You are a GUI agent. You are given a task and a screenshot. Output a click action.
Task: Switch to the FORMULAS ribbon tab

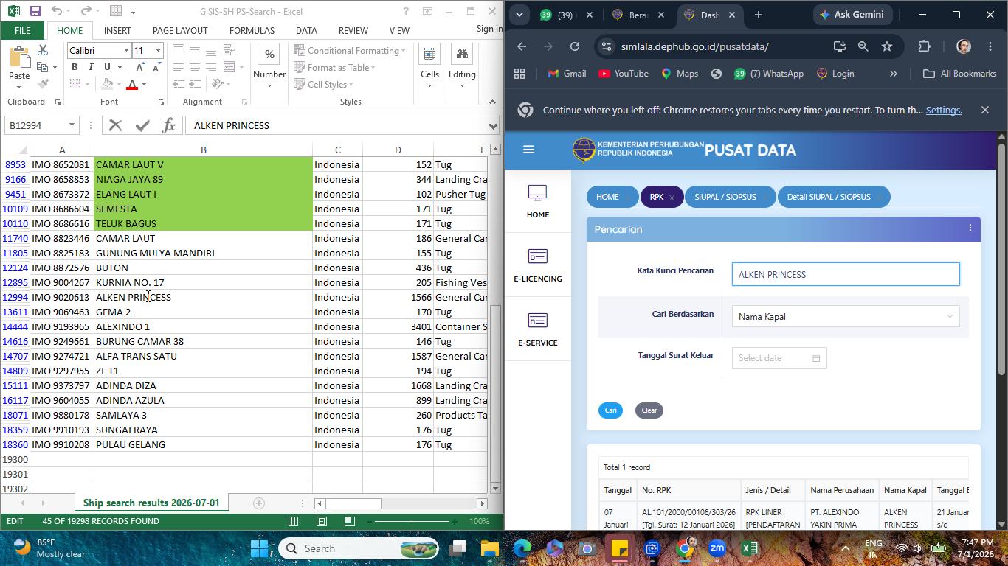[x=252, y=30]
